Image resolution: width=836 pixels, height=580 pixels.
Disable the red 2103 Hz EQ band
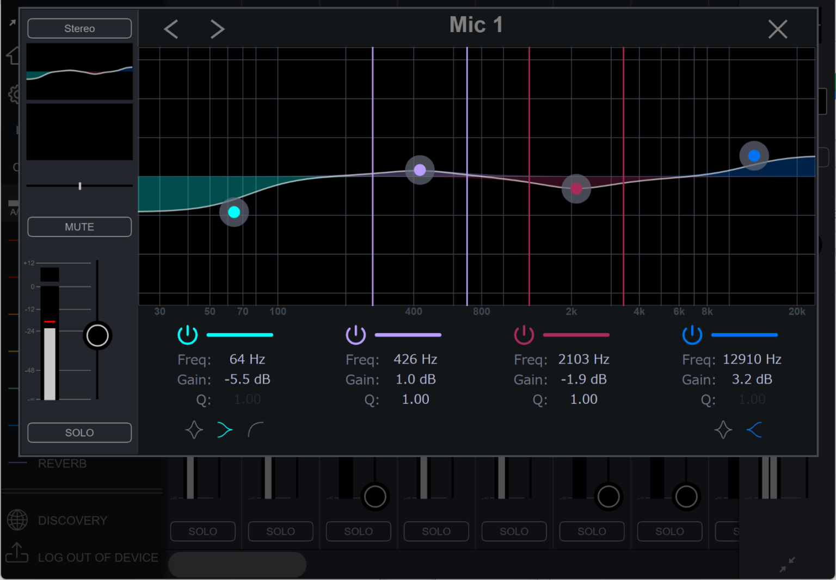(x=524, y=335)
